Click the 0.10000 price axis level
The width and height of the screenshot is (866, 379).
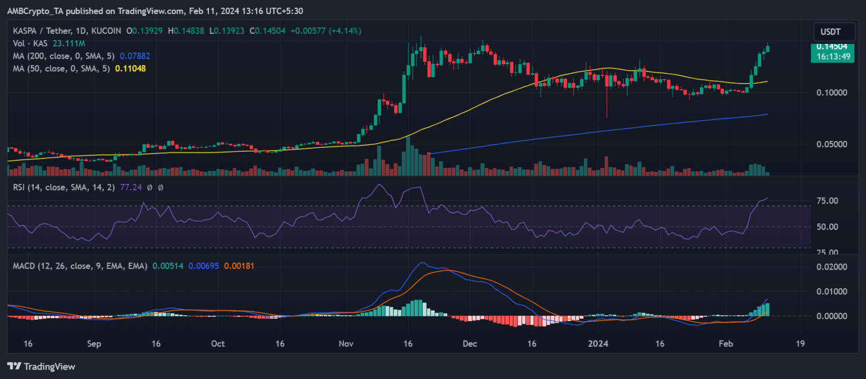(830, 92)
